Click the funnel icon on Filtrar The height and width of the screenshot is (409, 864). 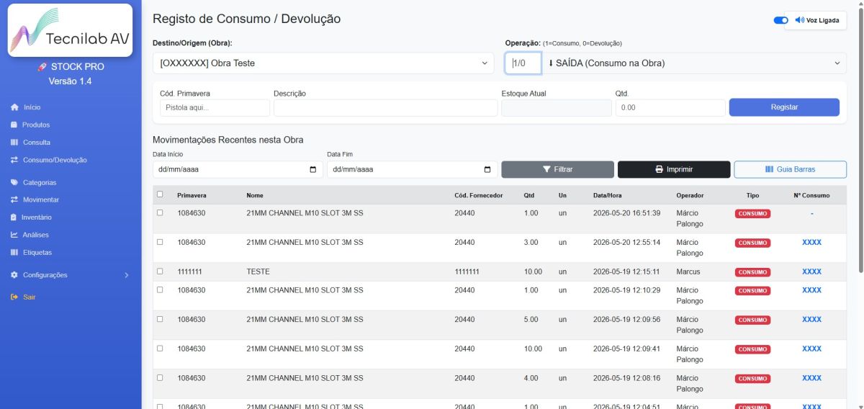coord(546,169)
